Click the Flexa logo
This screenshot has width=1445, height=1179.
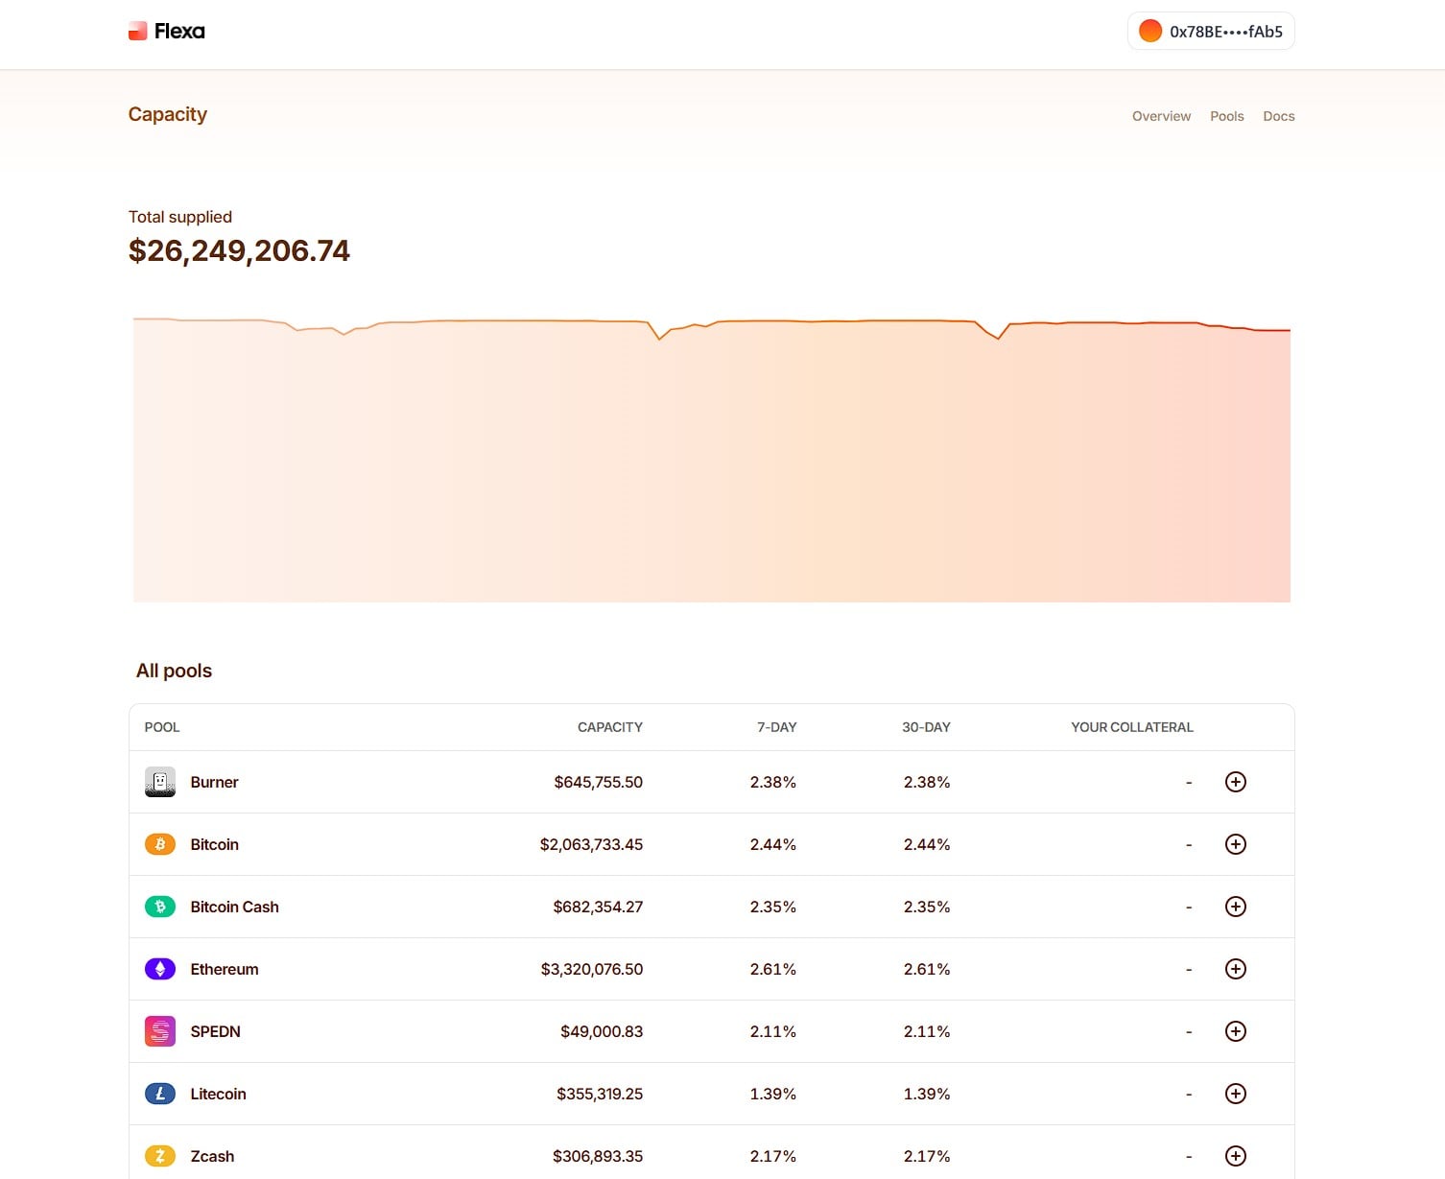pyautogui.click(x=167, y=32)
